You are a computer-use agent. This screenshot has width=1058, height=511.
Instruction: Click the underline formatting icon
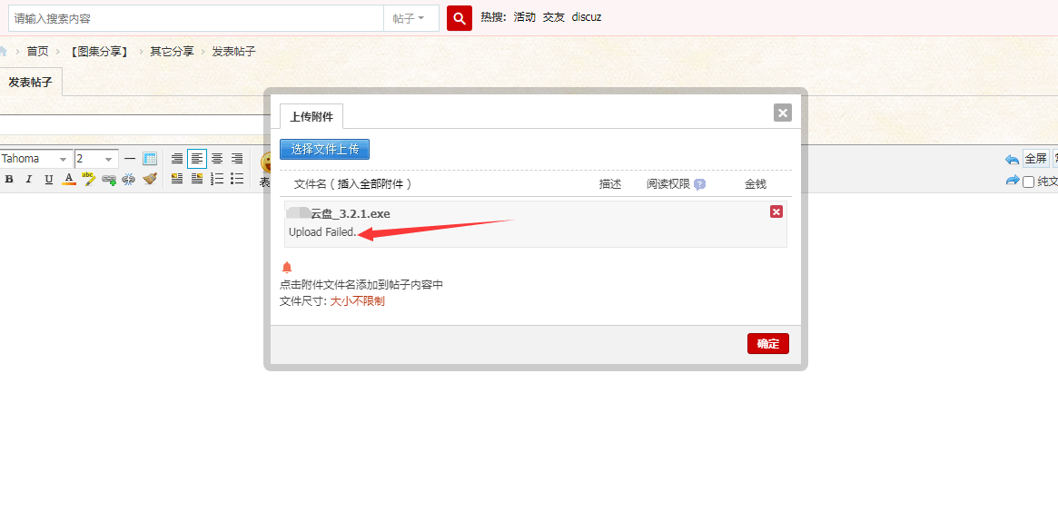(x=49, y=180)
